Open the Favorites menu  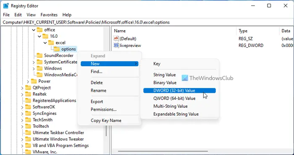click(x=49, y=15)
